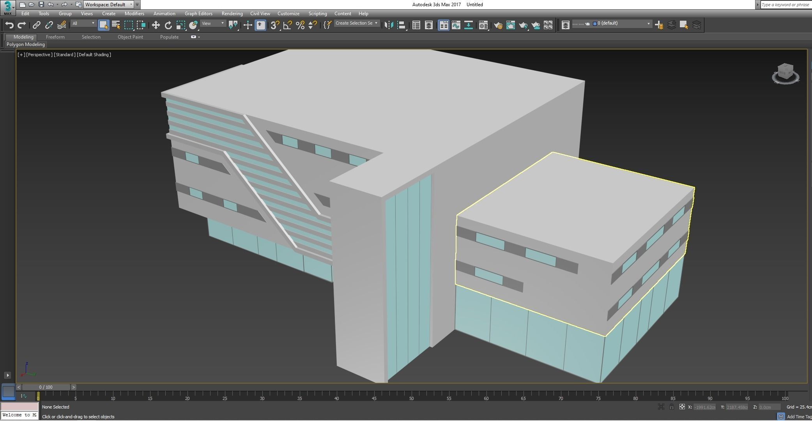Toggle the Ribbon display button
812x421 pixels.
443,25
